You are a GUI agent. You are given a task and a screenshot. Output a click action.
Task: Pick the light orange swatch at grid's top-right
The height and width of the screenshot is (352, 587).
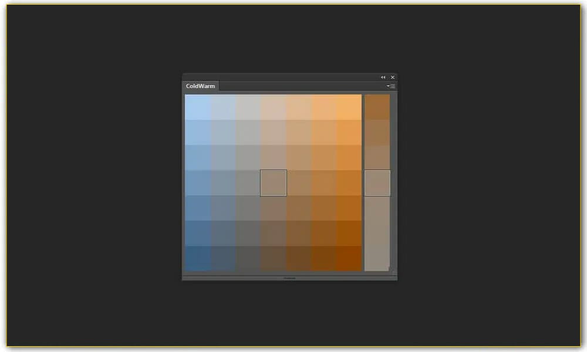point(349,107)
